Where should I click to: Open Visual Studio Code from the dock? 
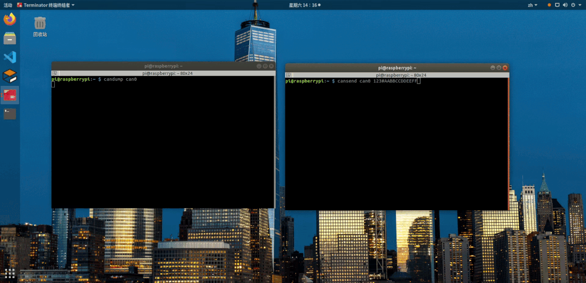coord(10,57)
